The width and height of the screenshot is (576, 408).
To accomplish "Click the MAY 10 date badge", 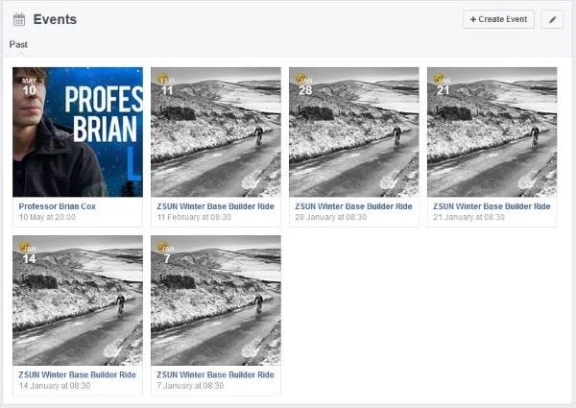I will pos(30,86).
